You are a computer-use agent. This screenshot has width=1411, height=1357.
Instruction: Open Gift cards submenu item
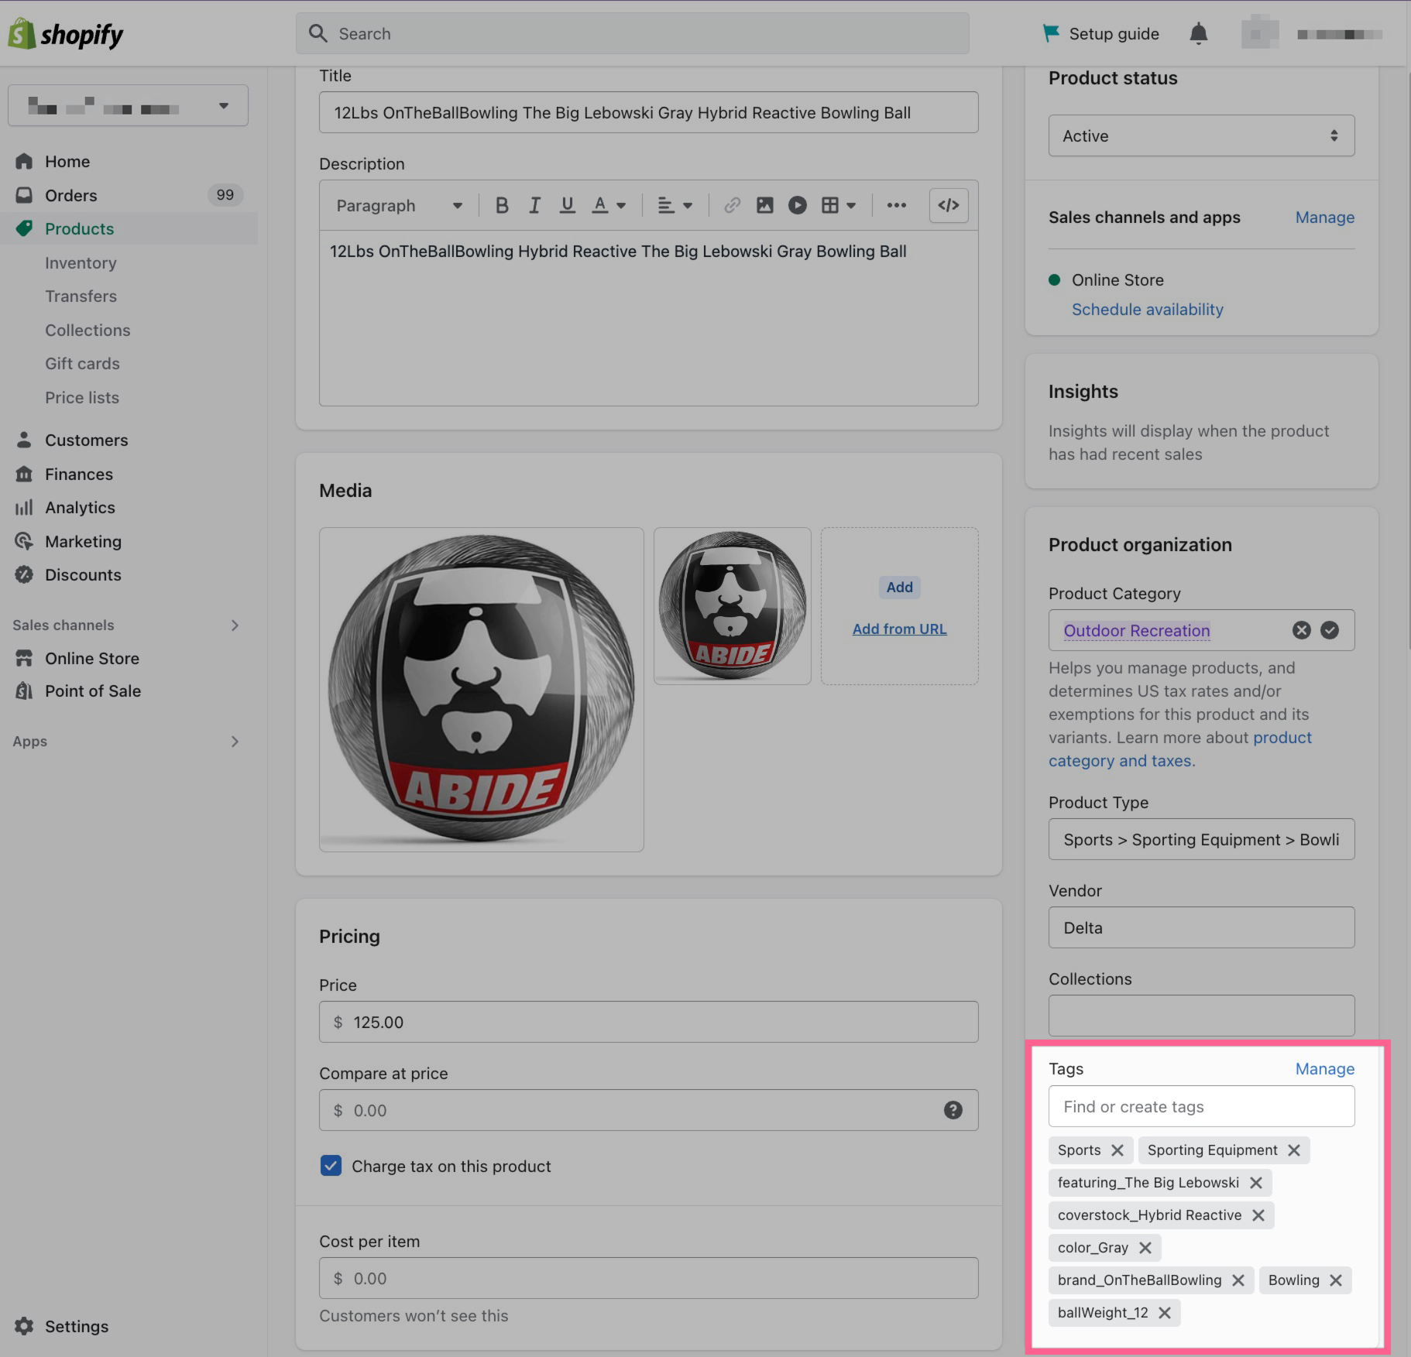click(x=82, y=364)
